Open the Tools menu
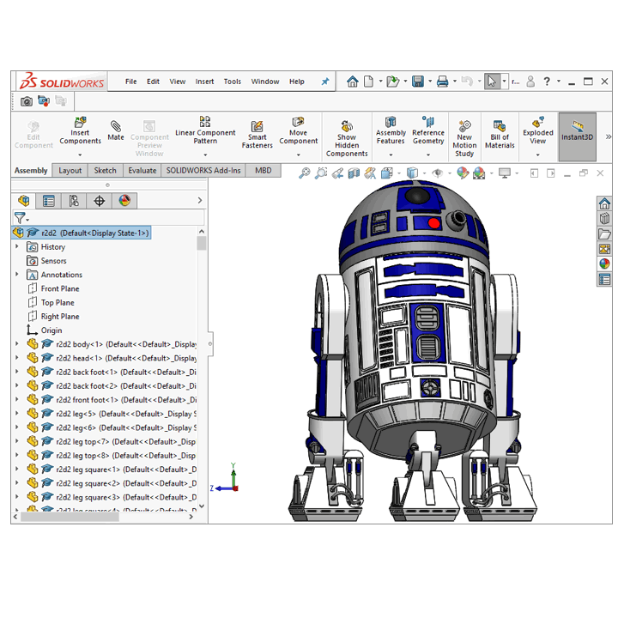This screenshot has height=618, width=618. (232, 82)
